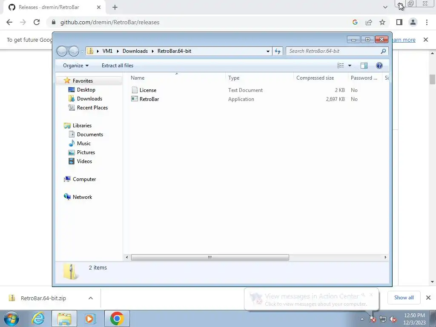This screenshot has width=436, height=327.
Task: Click Show all downloads
Action: (404, 298)
